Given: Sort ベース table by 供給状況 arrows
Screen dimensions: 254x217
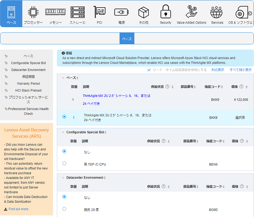Looking at the screenshot, I should pos(172,87).
